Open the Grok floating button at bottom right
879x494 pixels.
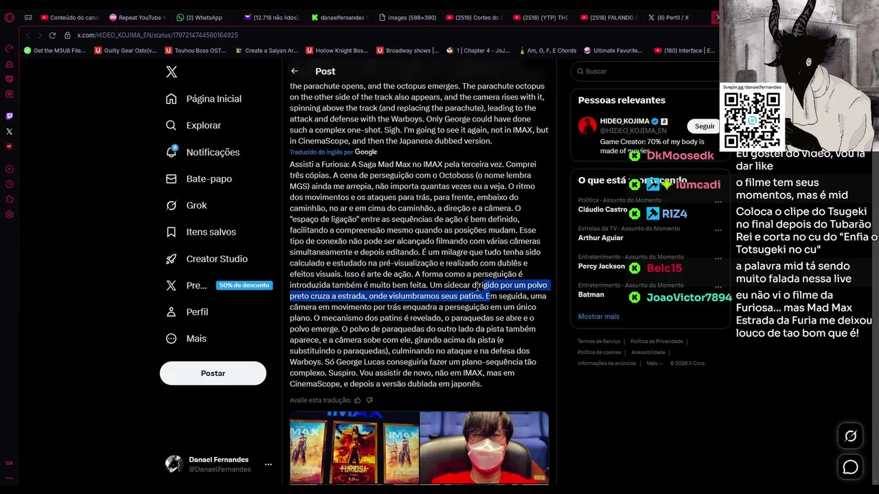(850, 436)
